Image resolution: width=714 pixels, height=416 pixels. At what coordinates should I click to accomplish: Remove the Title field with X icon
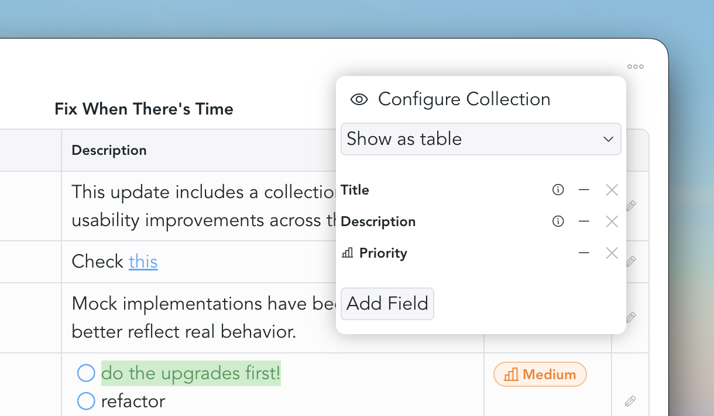(x=612, y=190)
